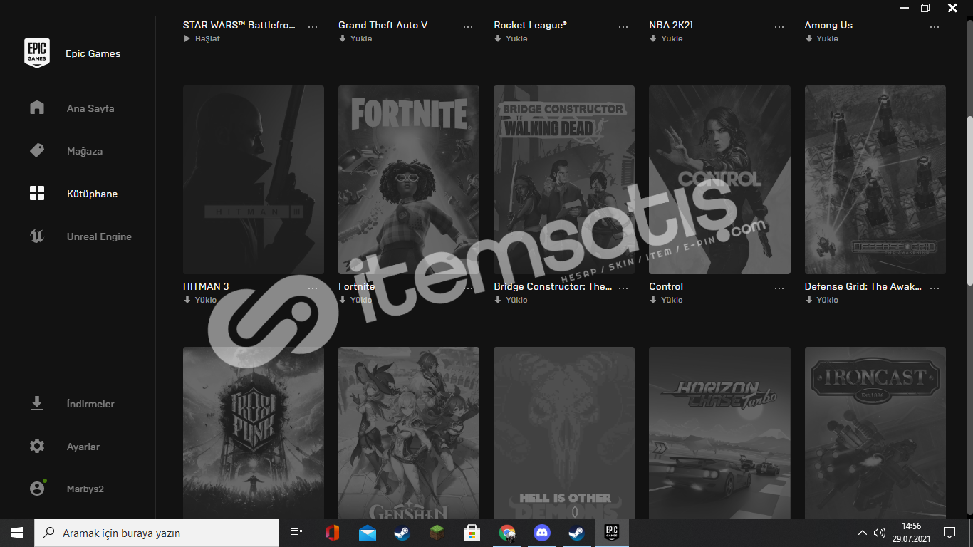The height and width of the screenshot is (547, 973).
Task: Open options menu for Control
Action: pyautogui.click(x=779, y=288)
